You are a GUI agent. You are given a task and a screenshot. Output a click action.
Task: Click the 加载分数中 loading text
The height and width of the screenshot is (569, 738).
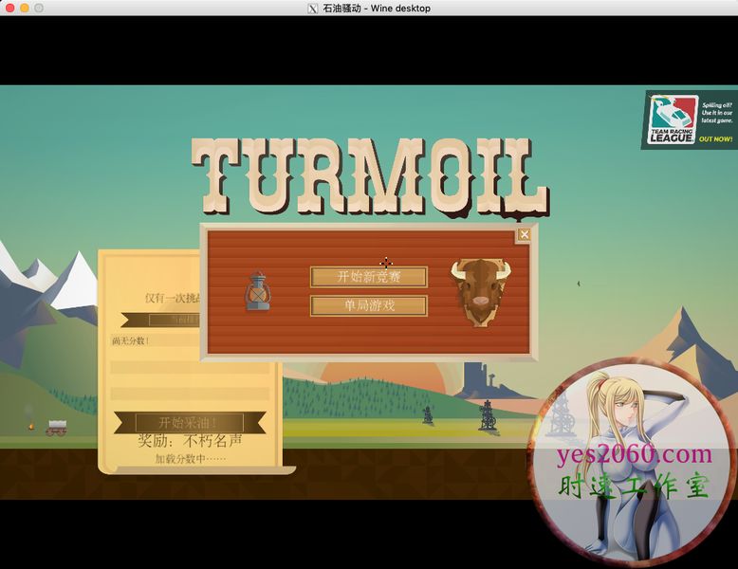190,459
